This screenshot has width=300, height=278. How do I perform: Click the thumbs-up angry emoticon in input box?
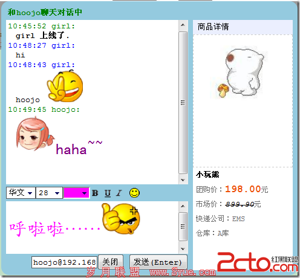click(121, 219)
